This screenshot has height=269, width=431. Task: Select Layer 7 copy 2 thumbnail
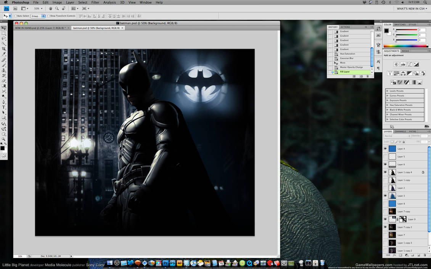pos(392,227)
